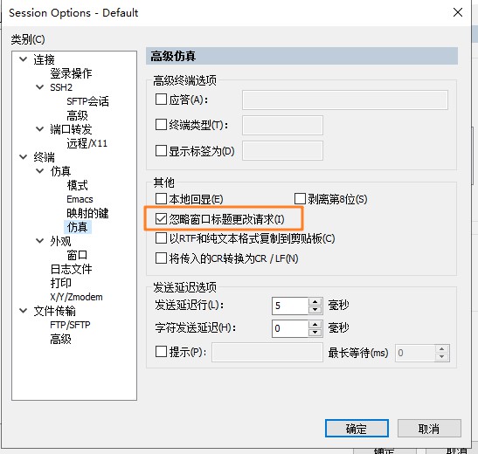Enable 本地回显(E) option
This screenshot has height=454, width=478.
(x=161, y=199)
